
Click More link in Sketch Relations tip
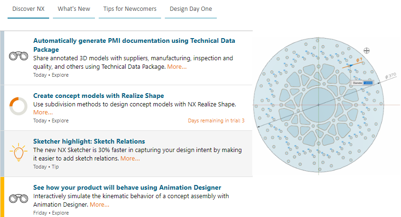pyautogui.click(x=130, y=158)
